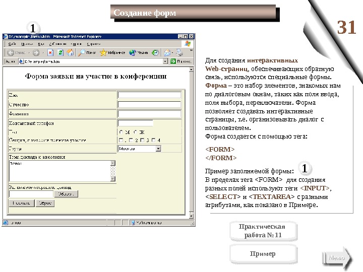Screen dimensions: 363x272
Task: Click the Создание форм slide title
Action: pyautogui.click(x=145, y=13)
